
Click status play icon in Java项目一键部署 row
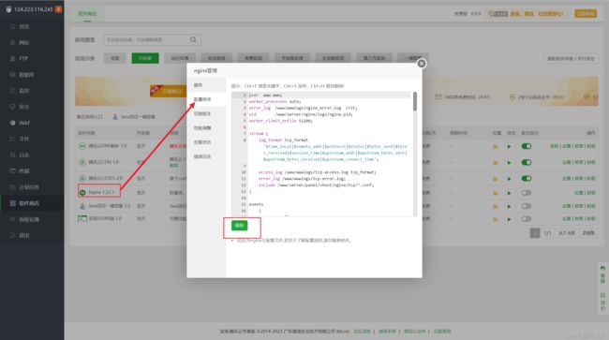[509, 206]
